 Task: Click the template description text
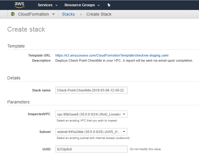[x=124, y=61]
